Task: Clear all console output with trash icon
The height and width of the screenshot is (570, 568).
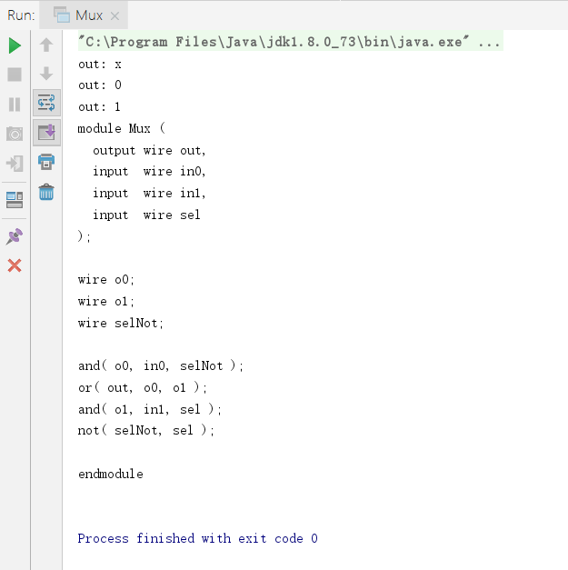Action: pyautogui.click(x=46, y=192)
